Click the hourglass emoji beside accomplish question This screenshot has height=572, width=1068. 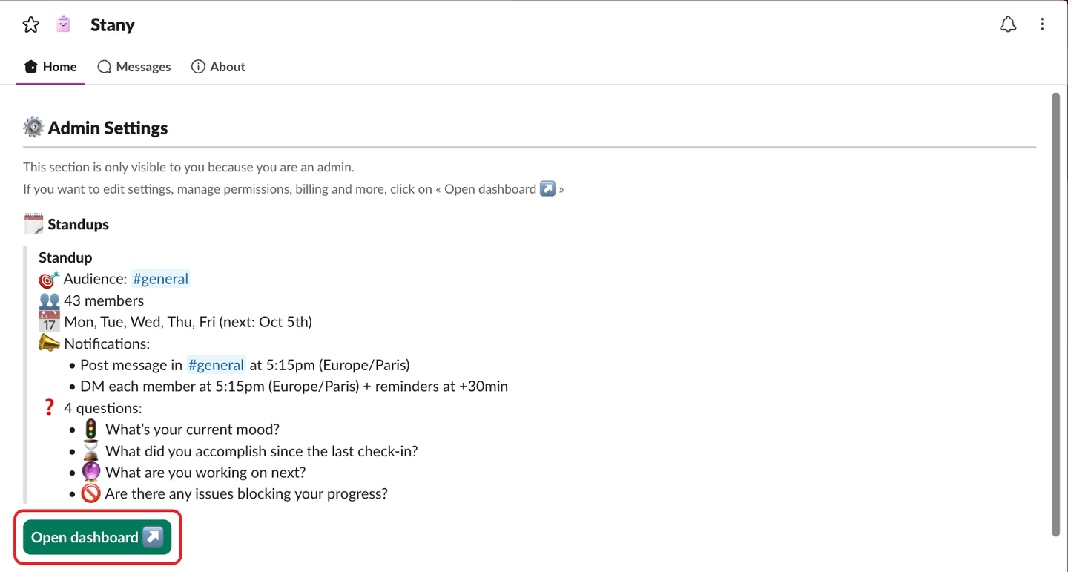(x=90, y=450)
